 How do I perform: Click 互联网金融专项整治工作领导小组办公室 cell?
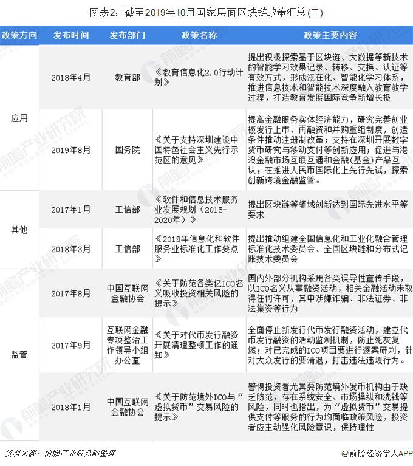(x=128, y=345)
